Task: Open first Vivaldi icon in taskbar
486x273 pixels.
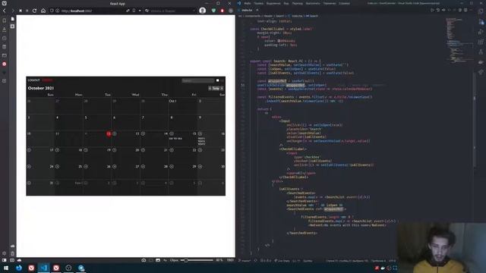Action: pos(31,268)
